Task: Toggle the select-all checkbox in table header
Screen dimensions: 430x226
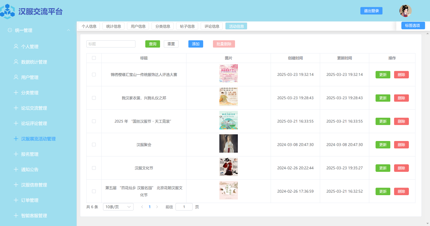Action: [94, 58]
